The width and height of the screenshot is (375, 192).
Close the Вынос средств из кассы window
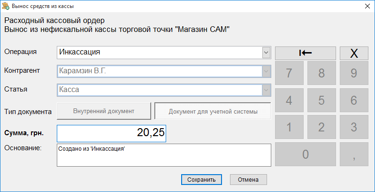click(x=367, y=6)
